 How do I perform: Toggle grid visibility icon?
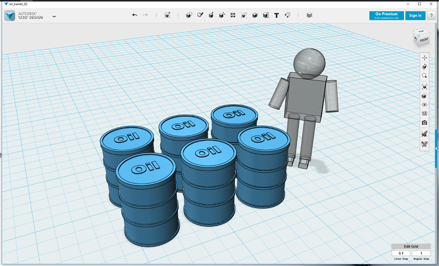point(425,114)
